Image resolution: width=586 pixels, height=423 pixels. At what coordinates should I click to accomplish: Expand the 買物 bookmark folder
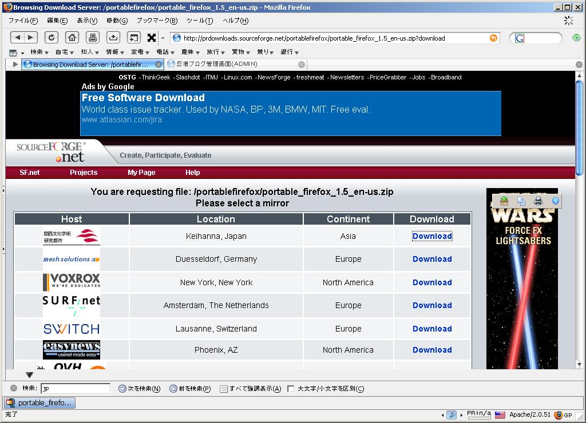pos(241,52)
